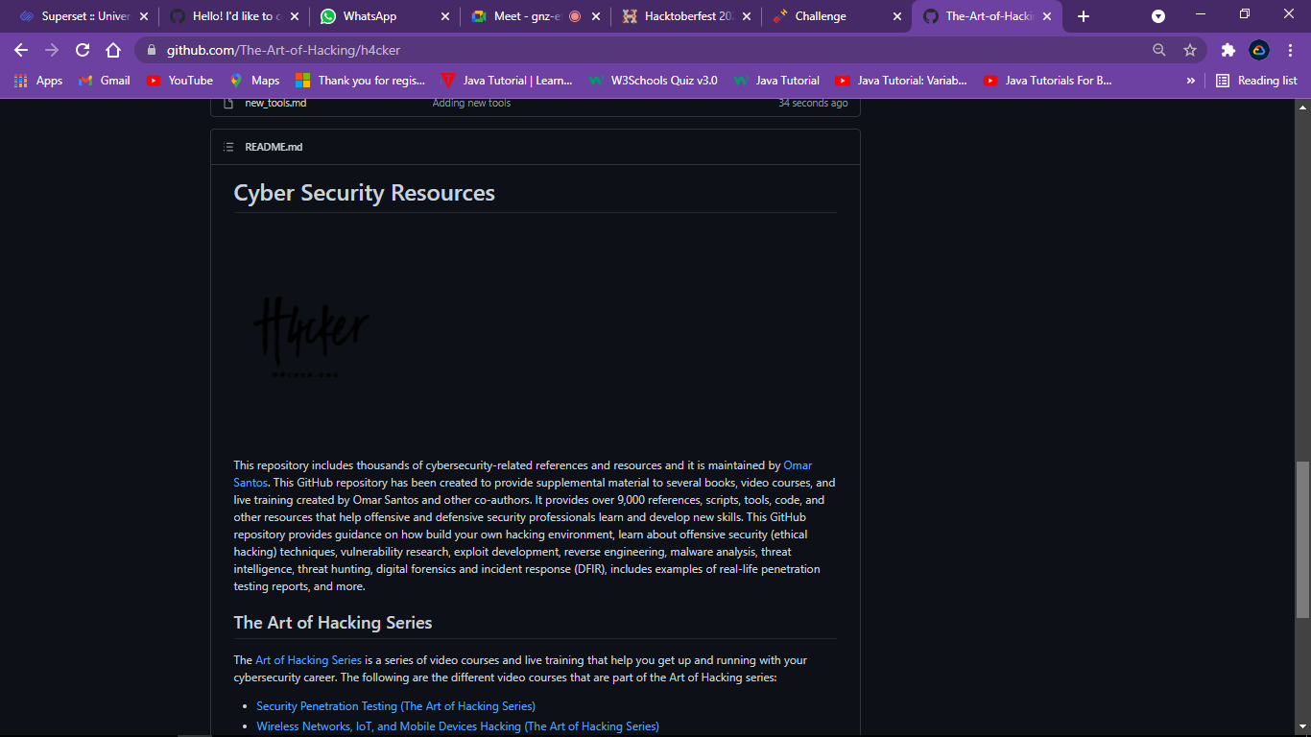Open 'Java Tutorial: Variab...' bookmark
This screenshot has height=737, width=1311.
(901, 81)
